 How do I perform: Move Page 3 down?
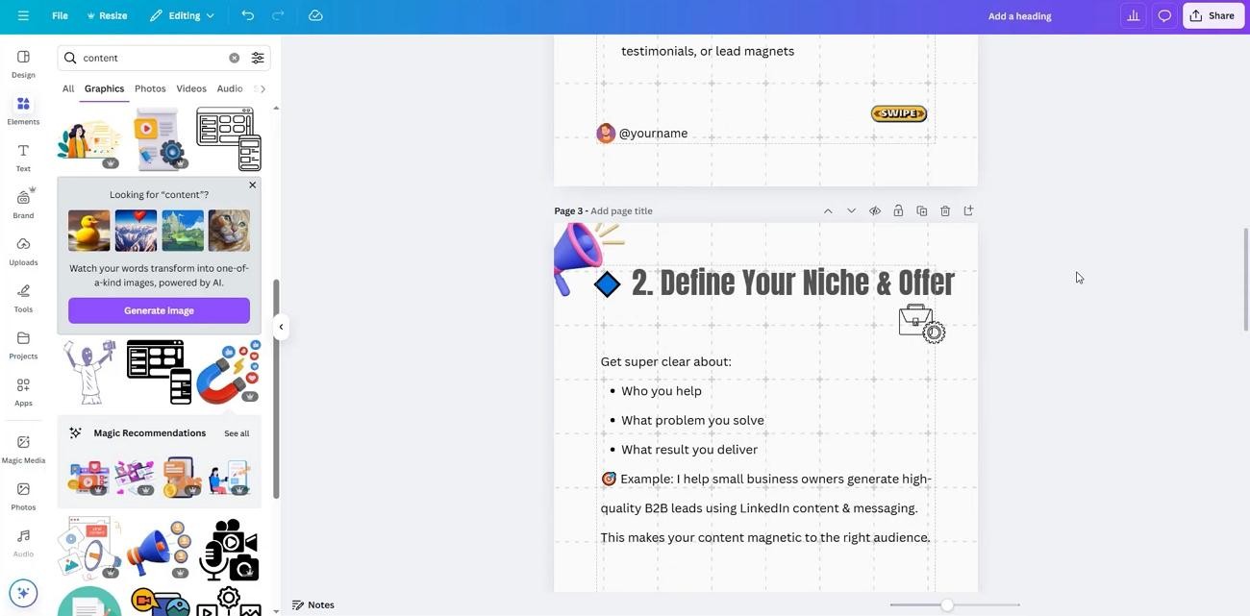click(x=851, y=210)
